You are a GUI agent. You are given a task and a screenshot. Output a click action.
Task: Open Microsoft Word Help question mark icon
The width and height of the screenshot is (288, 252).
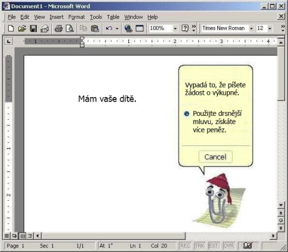point(185,29)
